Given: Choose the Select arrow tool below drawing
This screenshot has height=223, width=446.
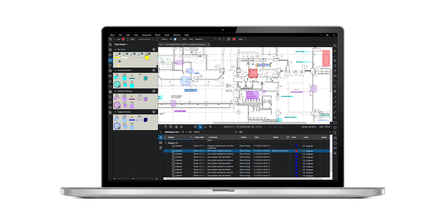Looking at the screenshot, I should click(x=200, y=127).
